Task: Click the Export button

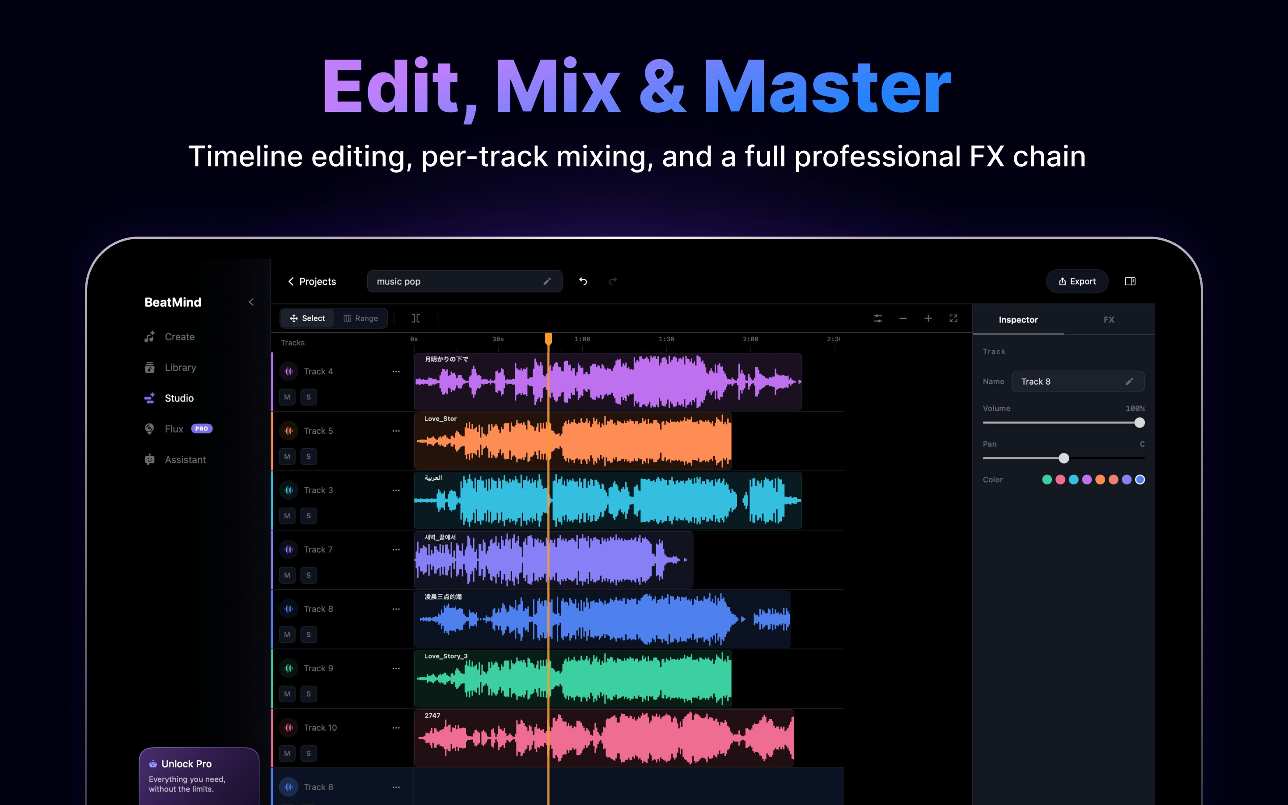Action: tap(1077, 281)
